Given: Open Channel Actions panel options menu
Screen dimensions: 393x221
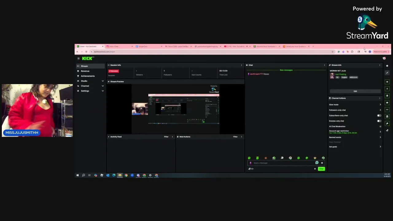Looking at the screenshot, I should pos(380,98).
